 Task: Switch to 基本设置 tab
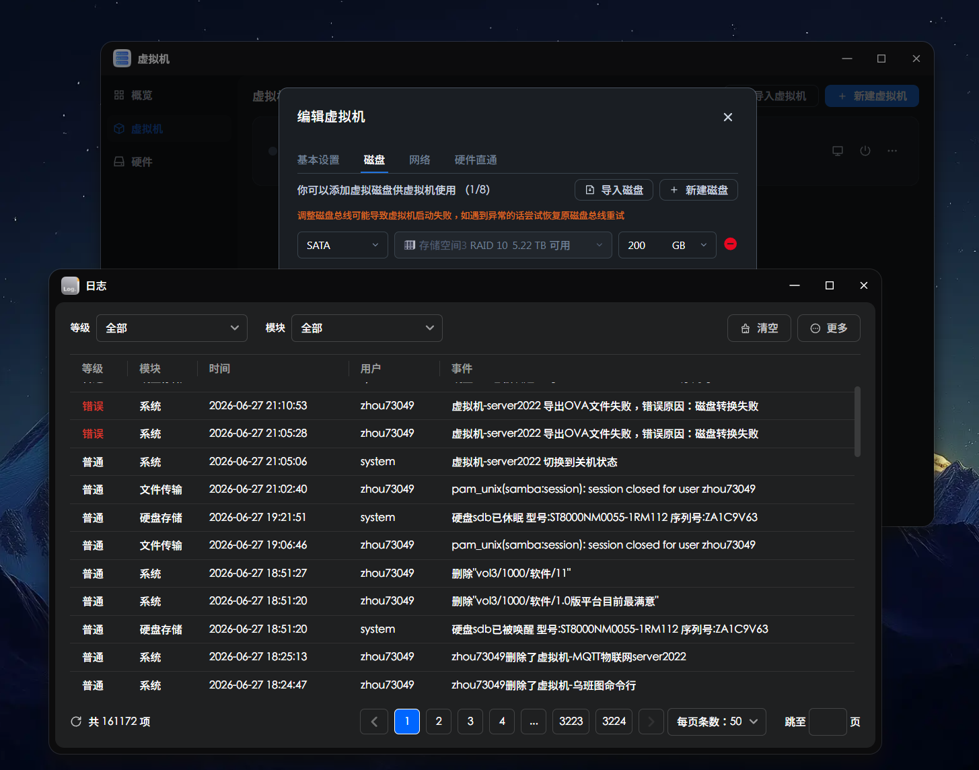318,160
